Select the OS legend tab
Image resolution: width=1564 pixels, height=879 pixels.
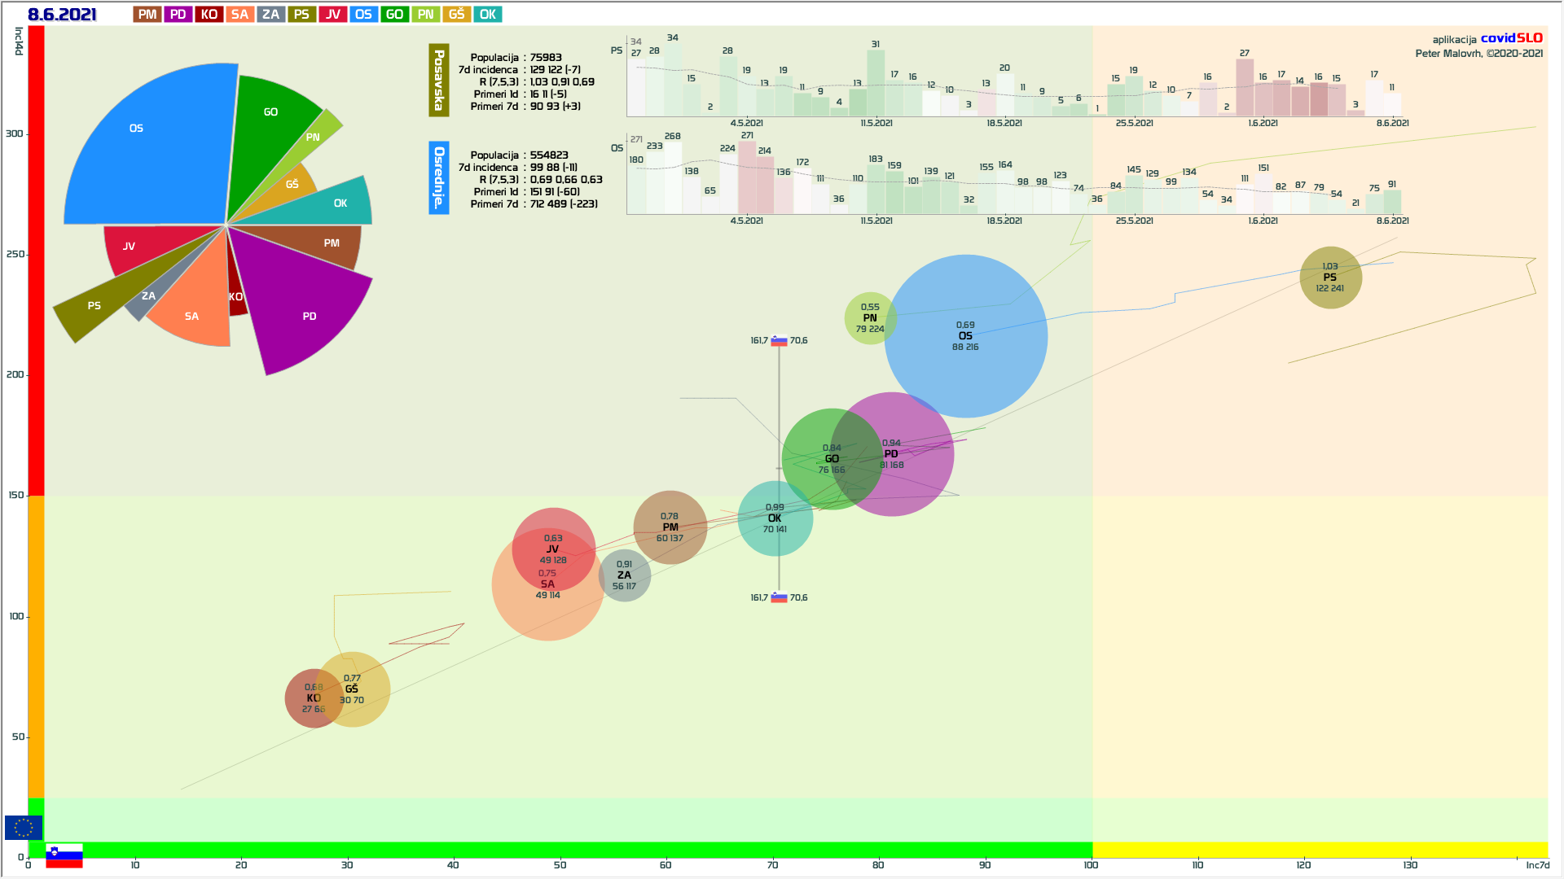[363, 15]
